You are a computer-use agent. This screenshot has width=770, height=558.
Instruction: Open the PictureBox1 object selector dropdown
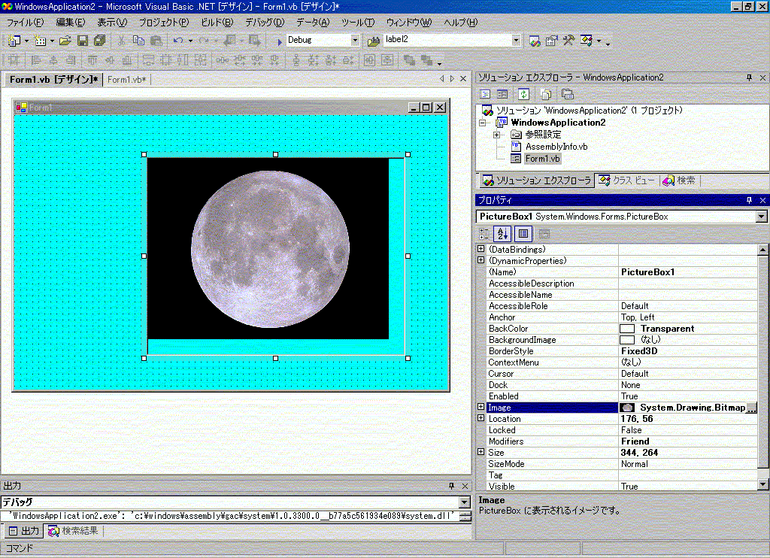(761, 217)
